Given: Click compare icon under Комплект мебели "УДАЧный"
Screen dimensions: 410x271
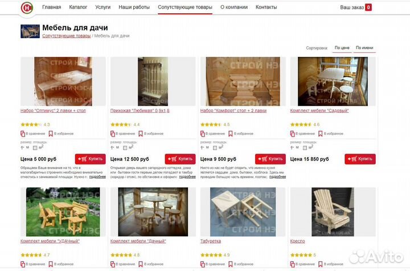Looking at the screenshot, I should [x=23, y=264].
